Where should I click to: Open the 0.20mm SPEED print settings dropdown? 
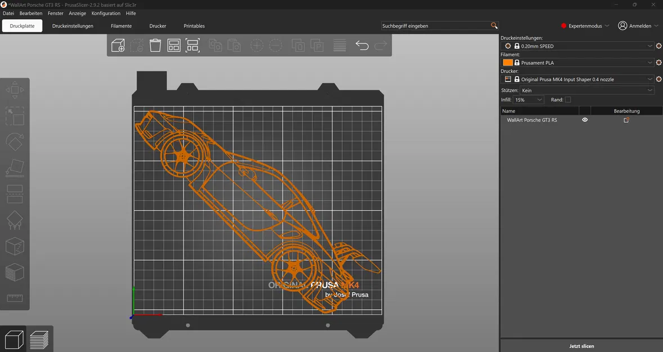click(577, 46)
